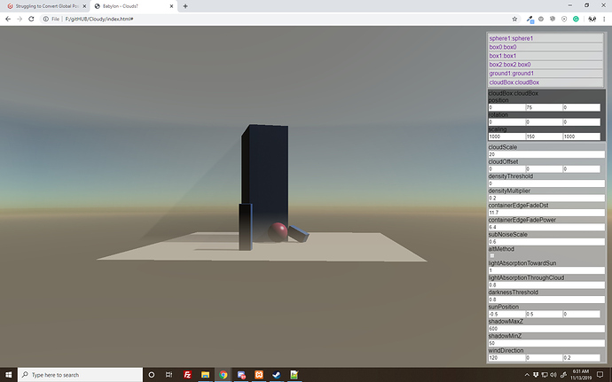Switch to the Babylon - Clouds tab
This screenshot has width=612, height=382.
tap(133, 6)
